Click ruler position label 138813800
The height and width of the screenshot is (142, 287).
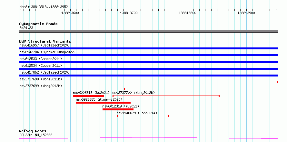tap(187, 13)
